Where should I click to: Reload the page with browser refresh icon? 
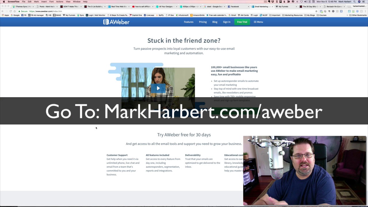[x=11, y=11]
